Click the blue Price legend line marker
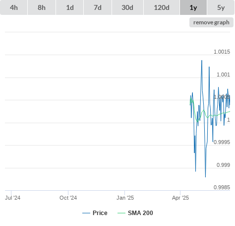235x226 pixels. (86, 213)
